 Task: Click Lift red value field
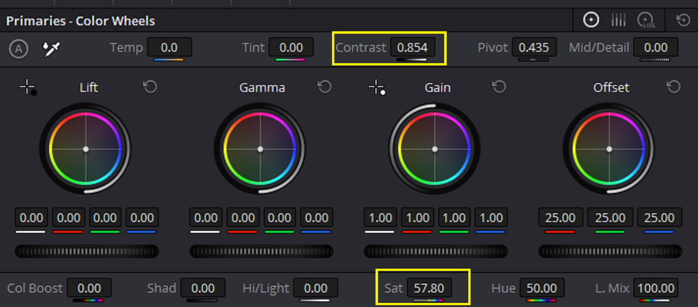(69, 218)
